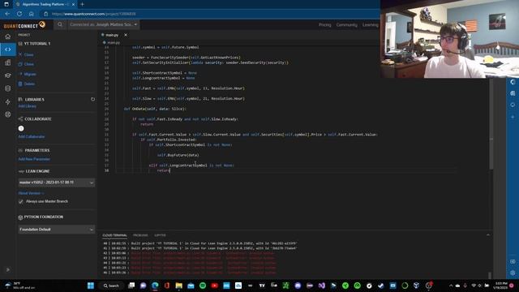Image resolution: width=519 pixels, height=292 pixels.
Task: Click the browser reload button
Action: pos(19,14)
